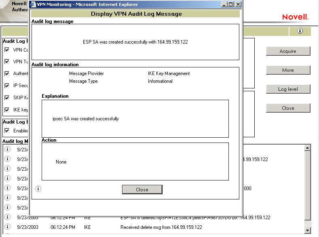The width and height of the screenshot is (319, 237).
Task: Minimize the VPN Monitoring window
Action: (x=224, y=4)
